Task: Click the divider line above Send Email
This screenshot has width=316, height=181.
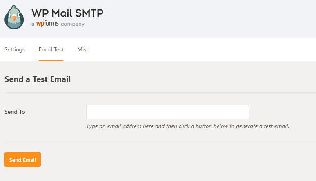Action: pyautogui.click(x=160, y=142)
